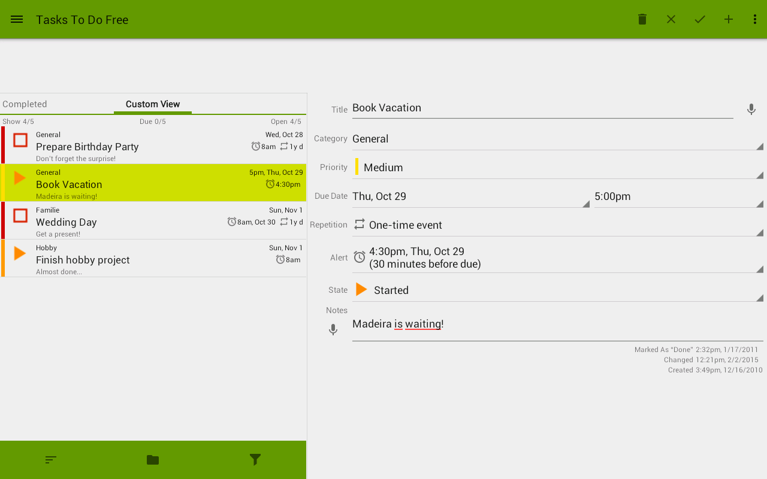The height and width of the screenshot is (479, 767).
Task: Select Book Vacation task in list
Action: tap(153, 183)
